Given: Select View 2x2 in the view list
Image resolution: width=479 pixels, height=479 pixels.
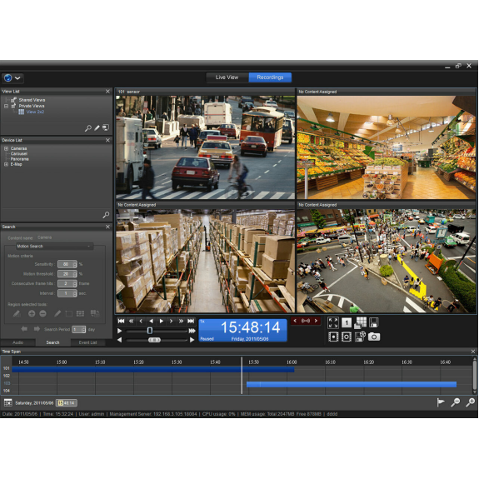Looking at the screenshot, I should (35, 112).
